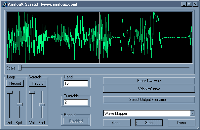Click the Loop Spd slider thumb
Image resolution: width=200 pixels, height=130 pixels.
[x=20, y=105]
